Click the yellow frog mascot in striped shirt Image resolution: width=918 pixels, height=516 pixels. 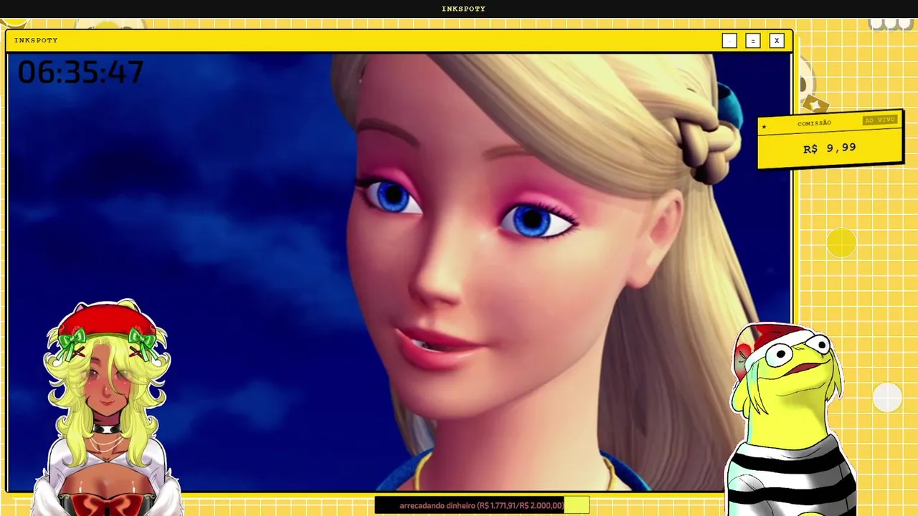(x=791, y=421)
